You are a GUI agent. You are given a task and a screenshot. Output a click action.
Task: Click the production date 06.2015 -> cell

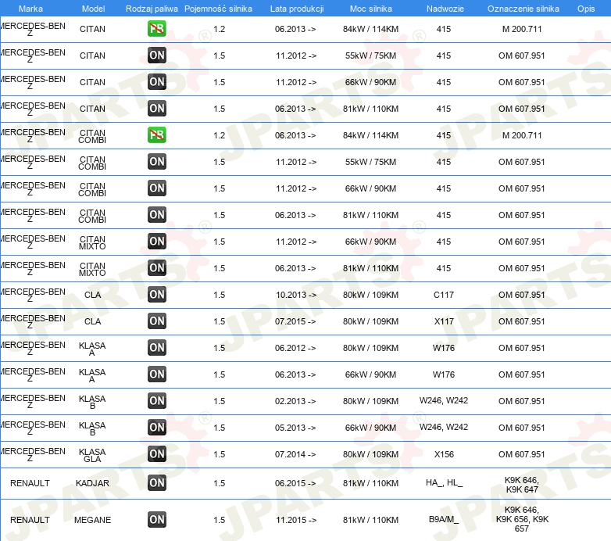(x=295, y=483)
